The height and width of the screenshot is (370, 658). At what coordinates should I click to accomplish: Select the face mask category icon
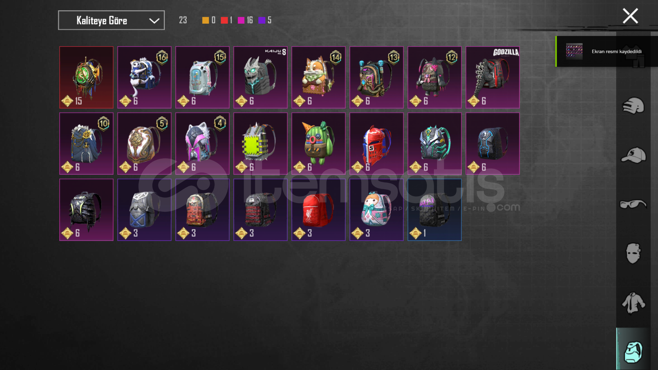point(633,253)
